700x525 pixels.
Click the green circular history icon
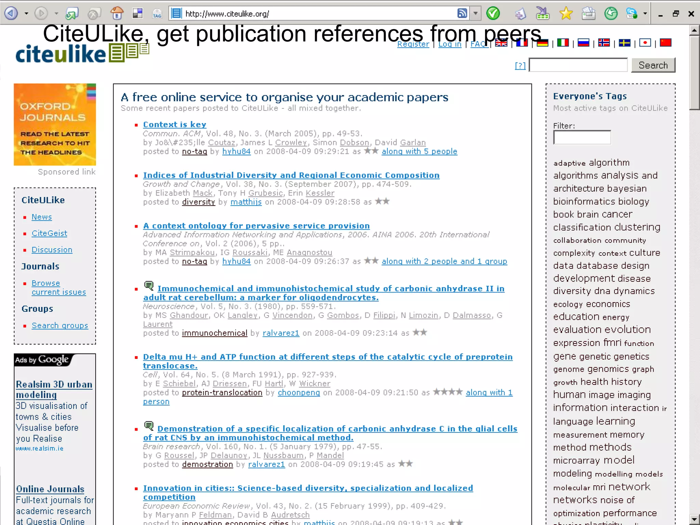611,14
